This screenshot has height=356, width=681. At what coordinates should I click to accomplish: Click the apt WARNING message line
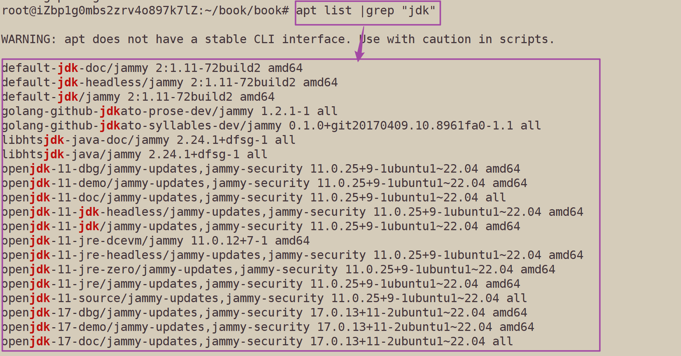[278, 39]
